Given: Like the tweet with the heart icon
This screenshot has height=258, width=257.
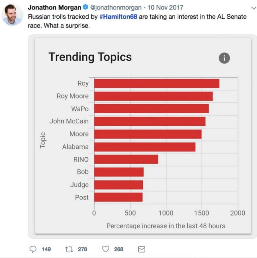Looking at the screenshot, I should point(105,249).
